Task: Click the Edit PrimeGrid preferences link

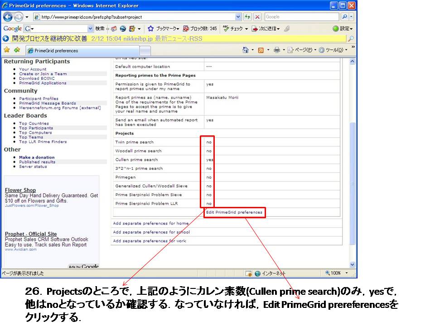Action: pyautogui.click(x=234, y=212)
